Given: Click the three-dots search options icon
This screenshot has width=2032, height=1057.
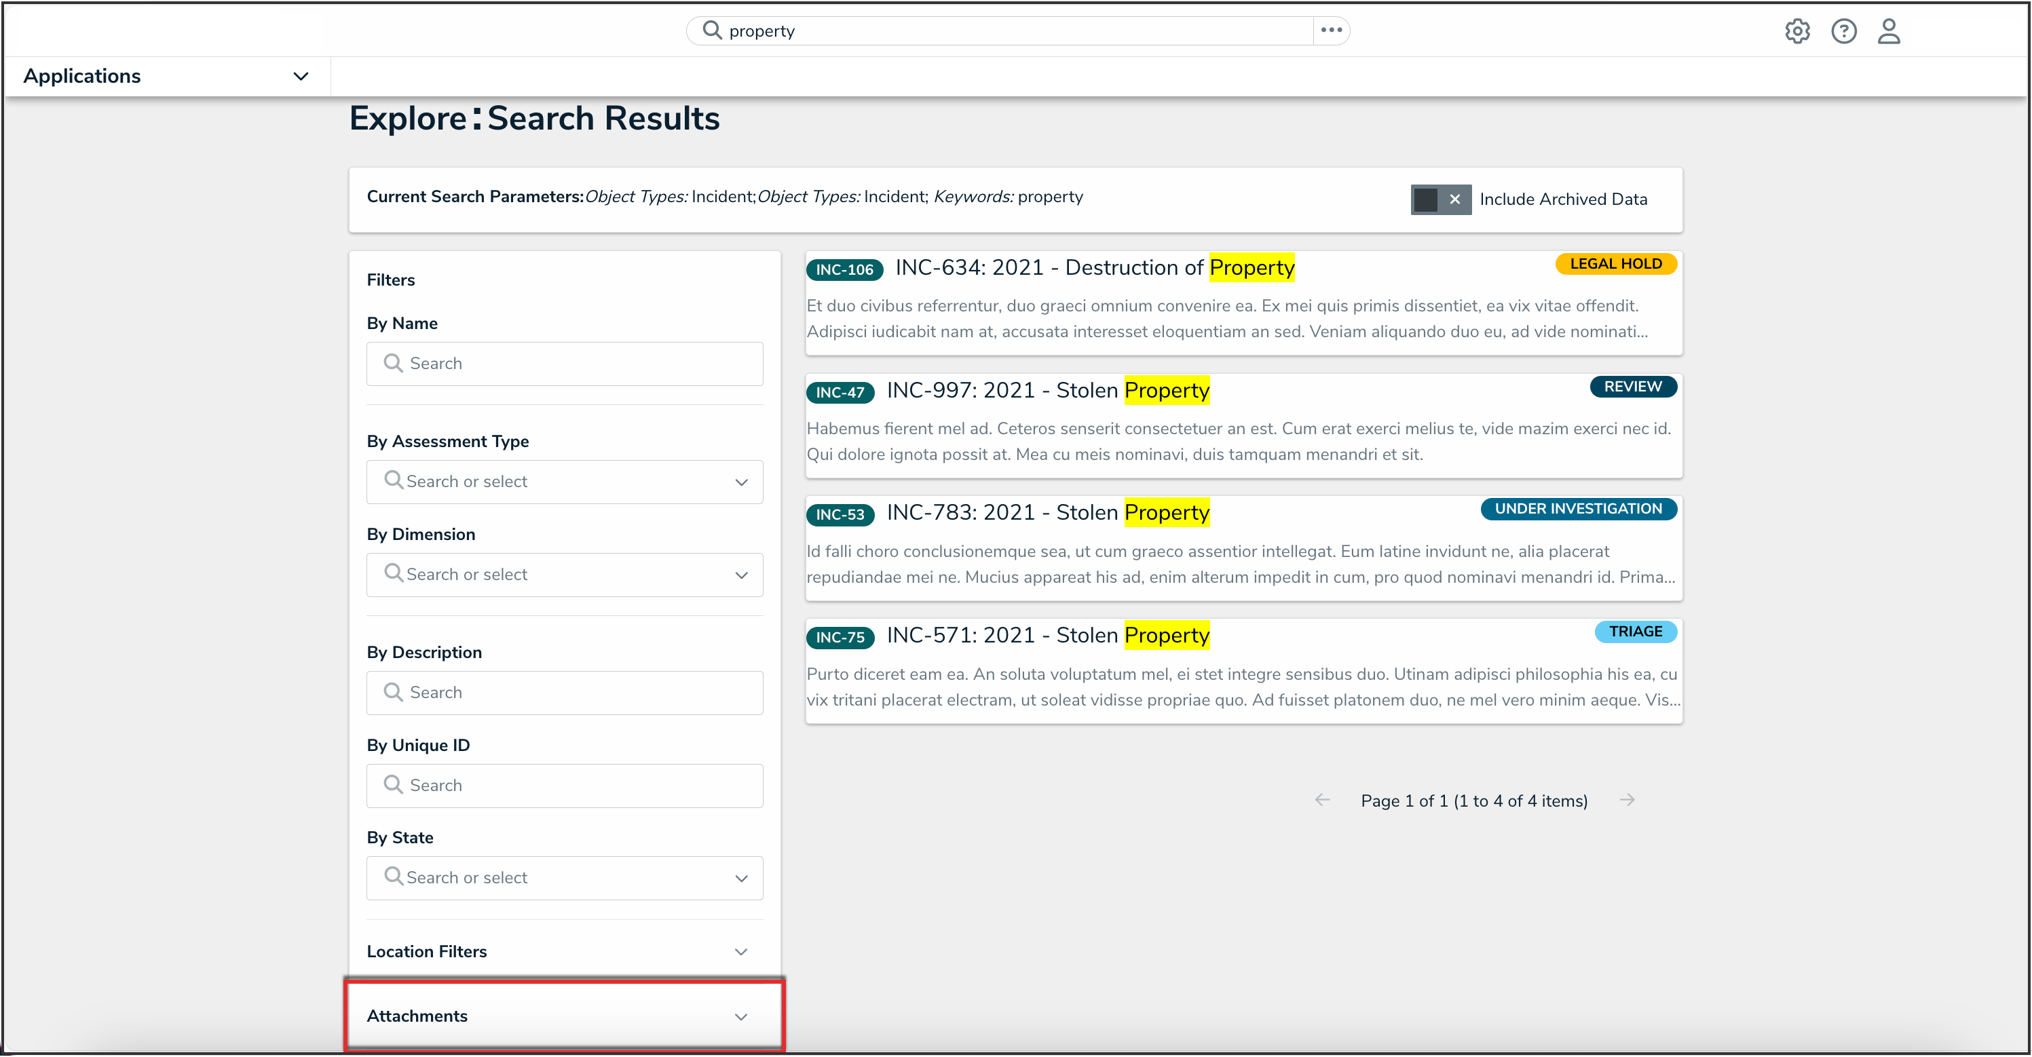Looking at the screenshot, I should pyautogui.click(x=1331, y=30).
